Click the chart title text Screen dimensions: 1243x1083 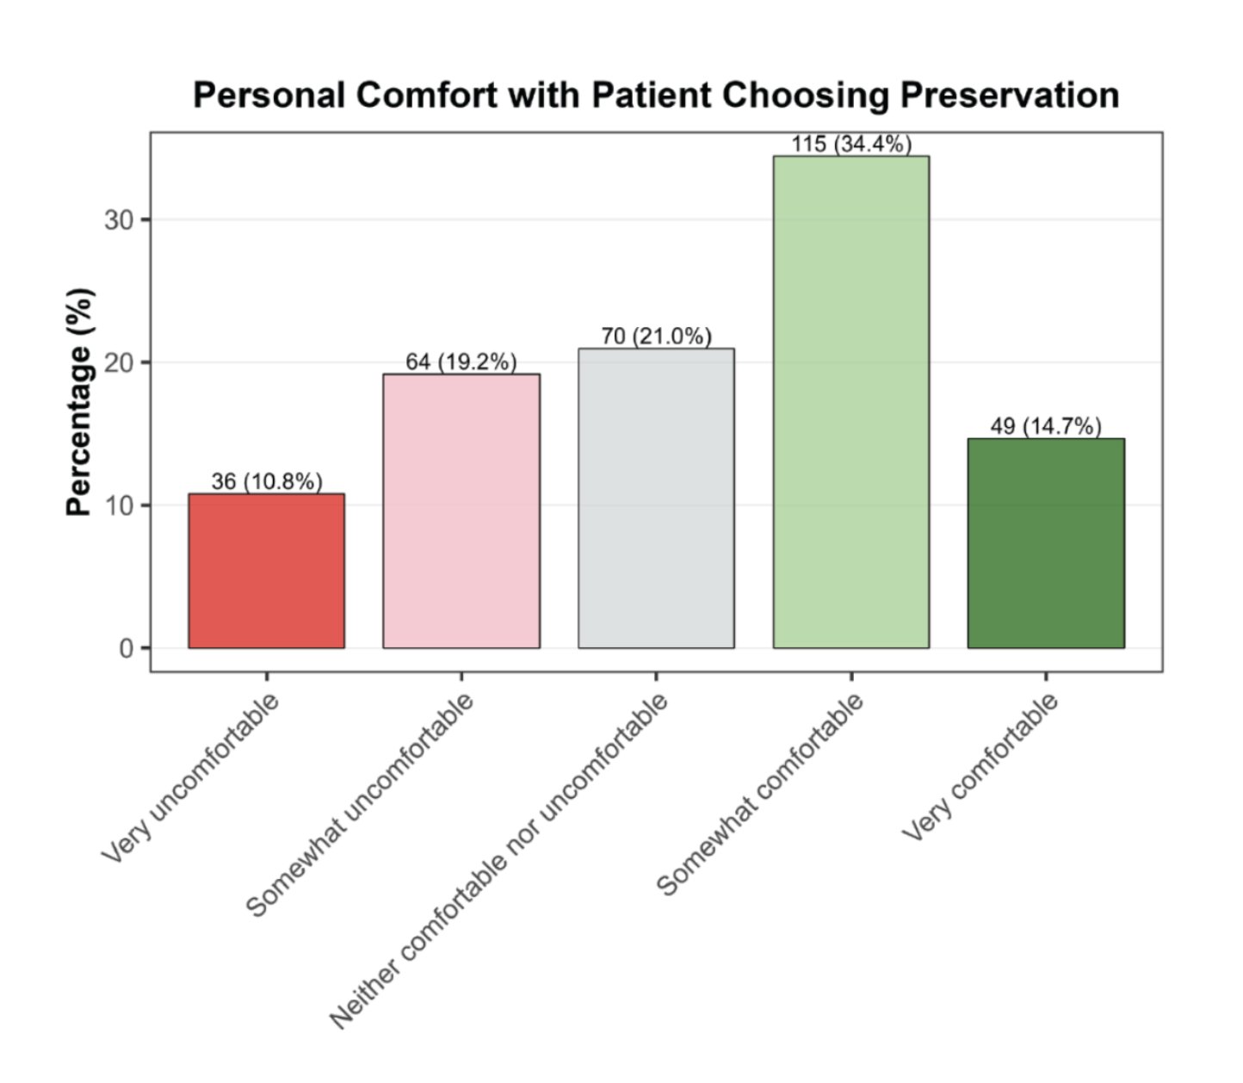click(656, 95)
